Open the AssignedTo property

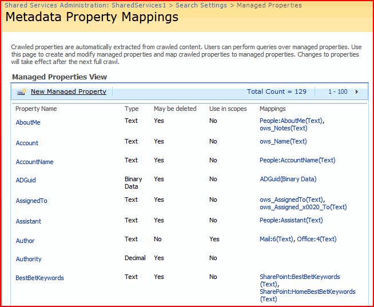tap(31, 201)
